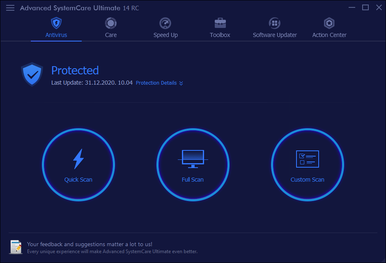Image resolution: width=386 pixels, height=263 pixels.
Task: Click the Protected status shield icon
Action: tap(32, 74)
